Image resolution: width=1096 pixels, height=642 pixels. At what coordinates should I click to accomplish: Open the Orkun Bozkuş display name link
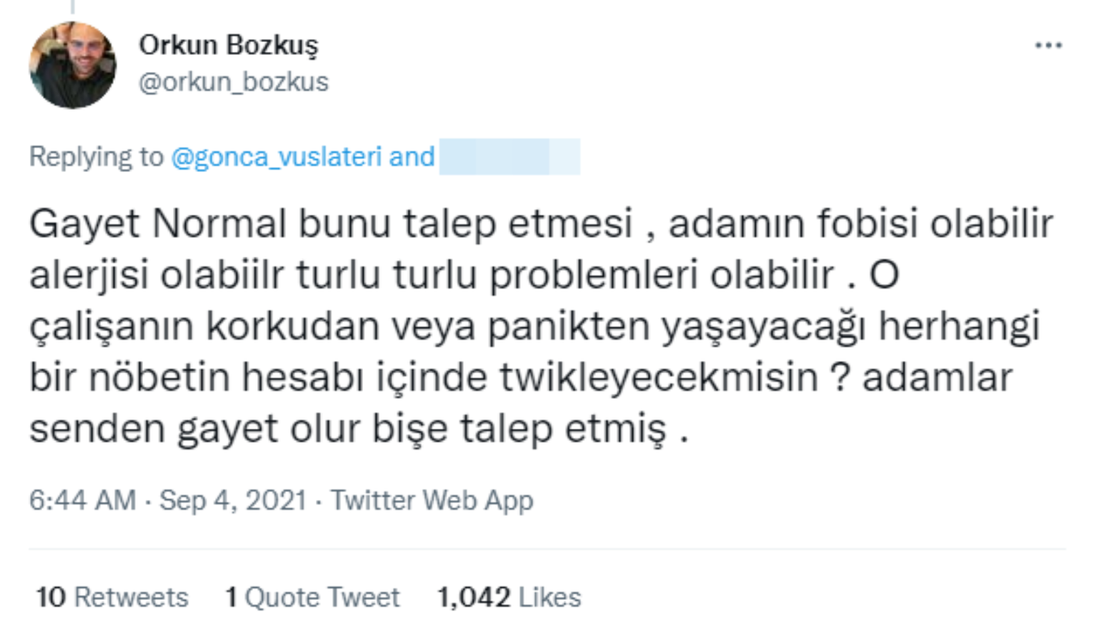click(228, 45)
